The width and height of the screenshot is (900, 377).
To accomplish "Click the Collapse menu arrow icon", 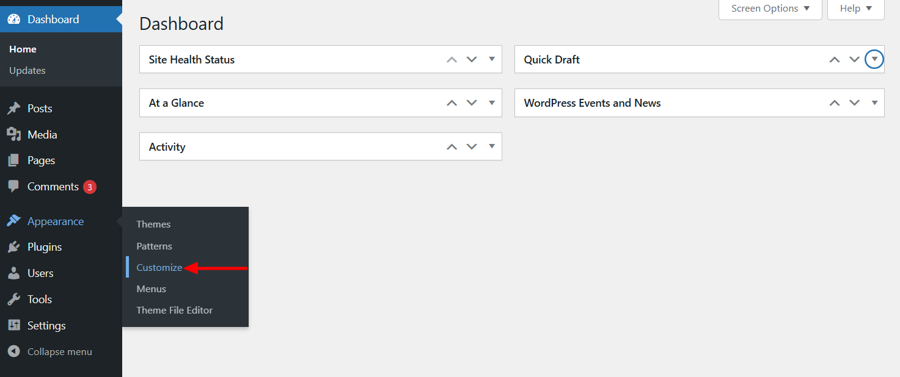I will [13, 351].
